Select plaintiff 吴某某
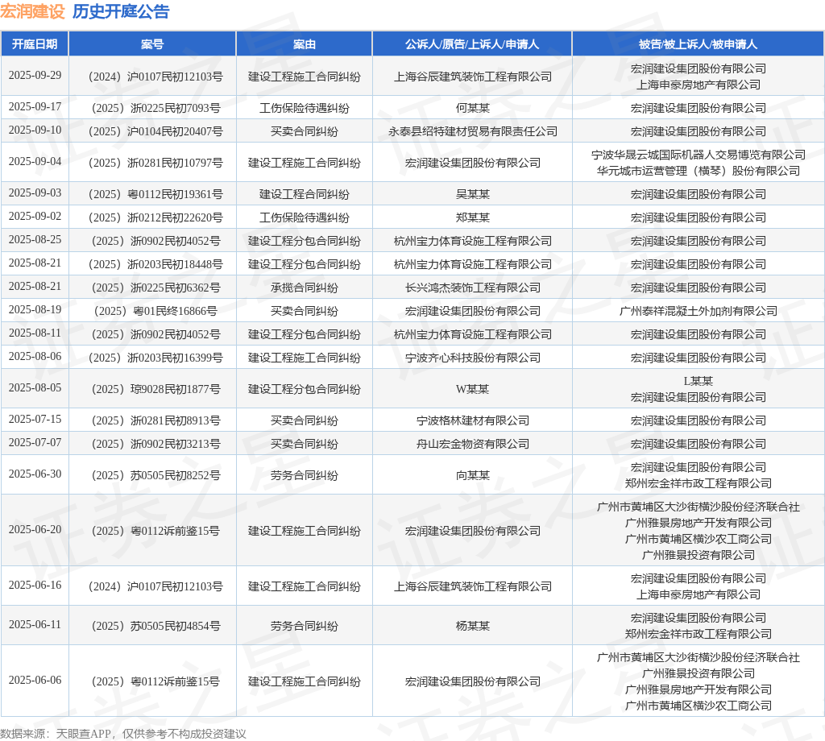 tap(472, 195)
